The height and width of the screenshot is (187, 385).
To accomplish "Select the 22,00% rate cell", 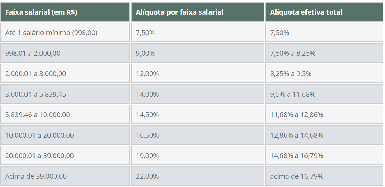I will tap(147, 176).
